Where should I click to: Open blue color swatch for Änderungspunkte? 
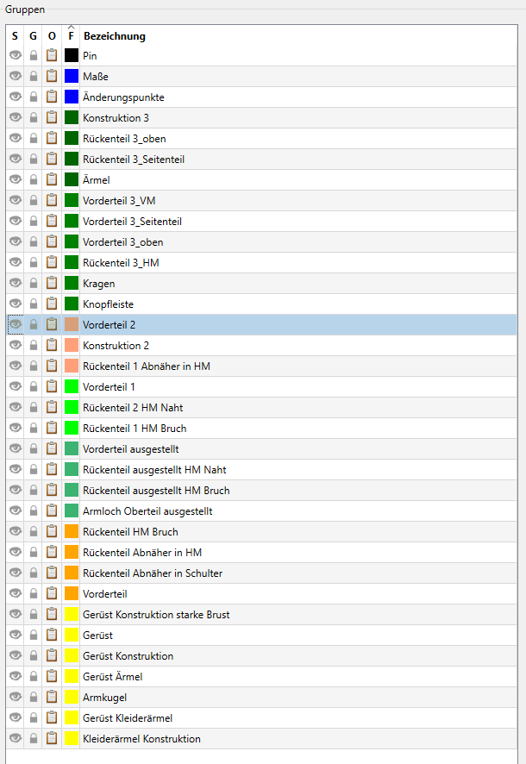pos(72,97)
